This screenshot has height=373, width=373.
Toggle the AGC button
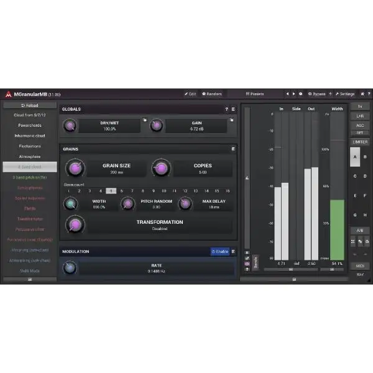(x=360, y=126)
